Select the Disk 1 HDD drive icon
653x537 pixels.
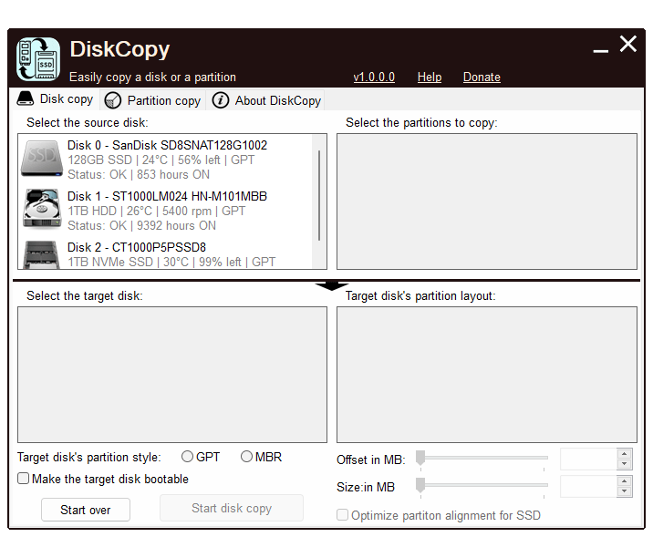point(41,209)
